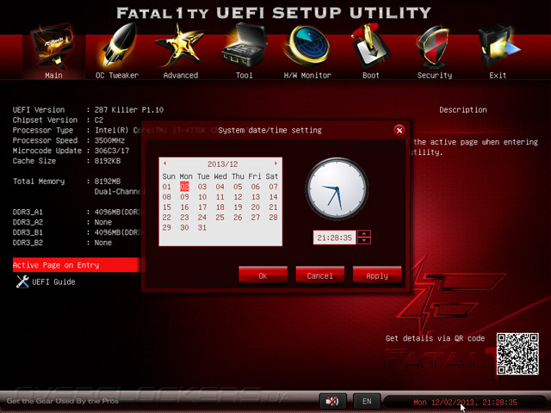This screenshot has width=551, height=413.
Task: Select the Exit tab label
Action: pos(498,75)
